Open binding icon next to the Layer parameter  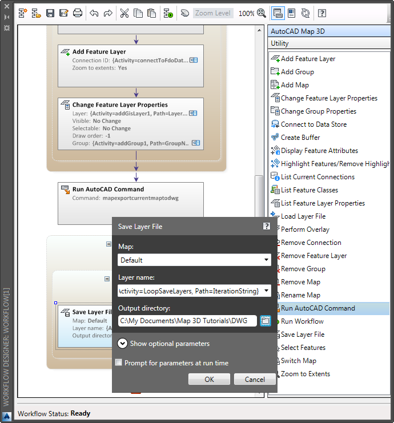click(193, 113)
